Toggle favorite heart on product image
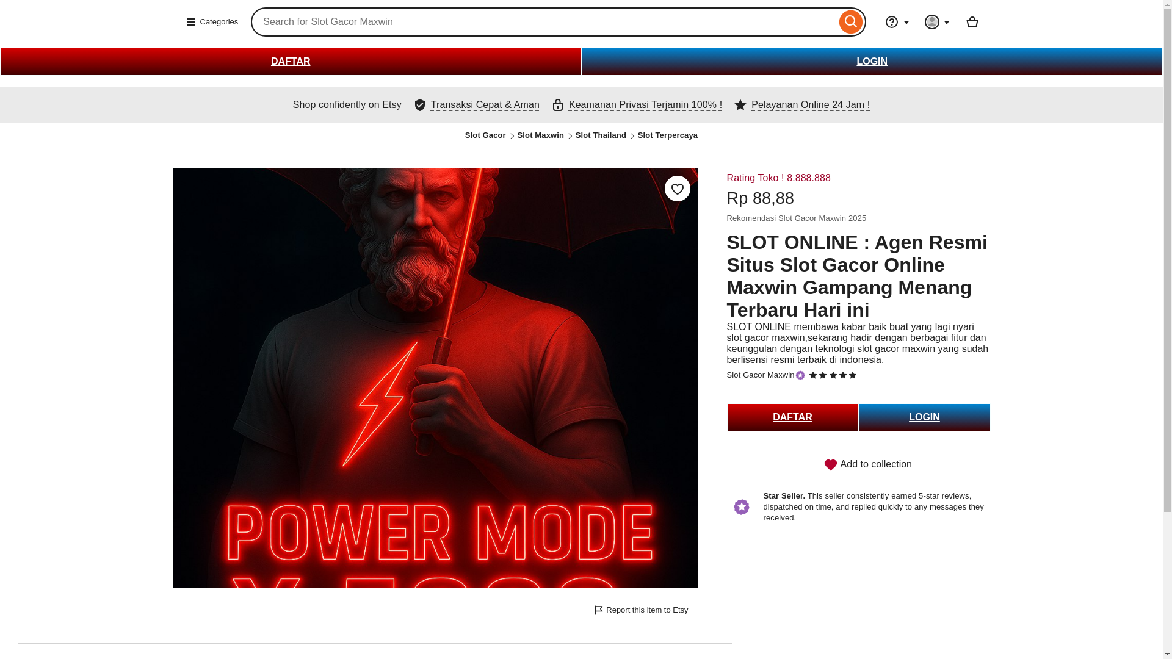This screenshot has width=1172, height=659. [677, 189]
